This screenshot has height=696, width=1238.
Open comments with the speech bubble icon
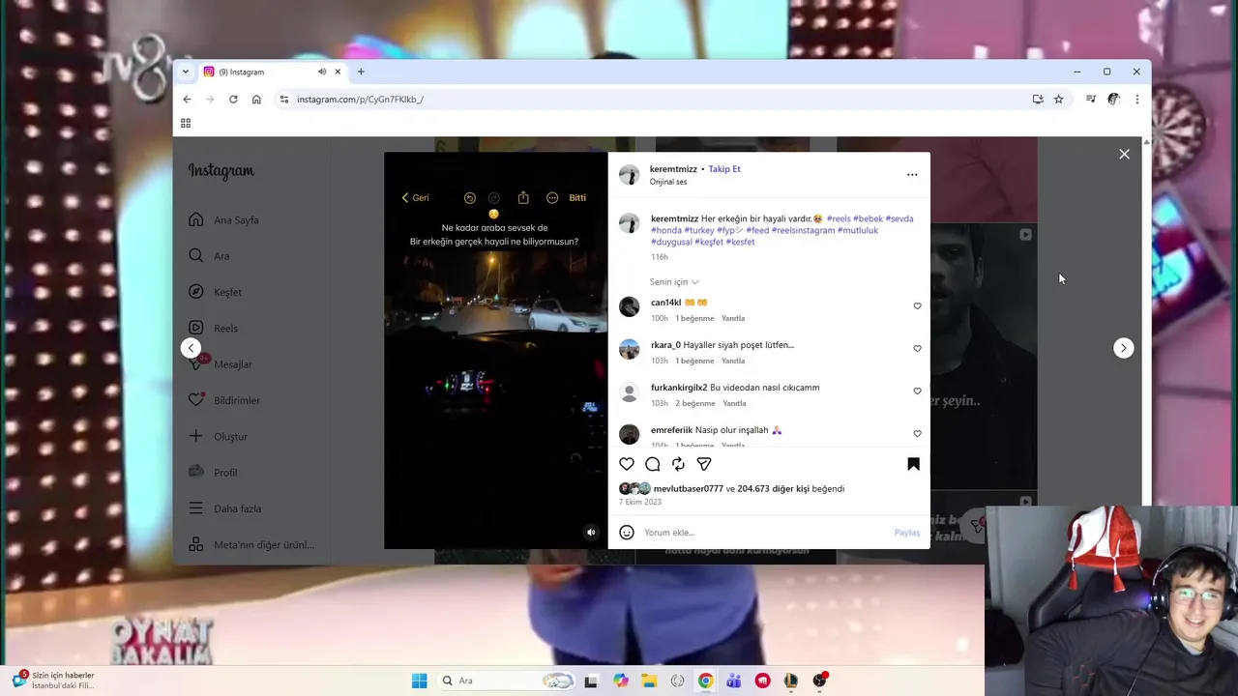653,464
